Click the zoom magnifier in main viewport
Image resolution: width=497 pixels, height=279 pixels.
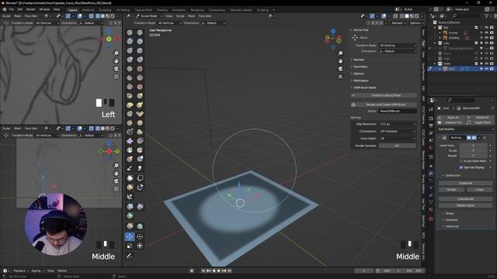pos(340,53)
